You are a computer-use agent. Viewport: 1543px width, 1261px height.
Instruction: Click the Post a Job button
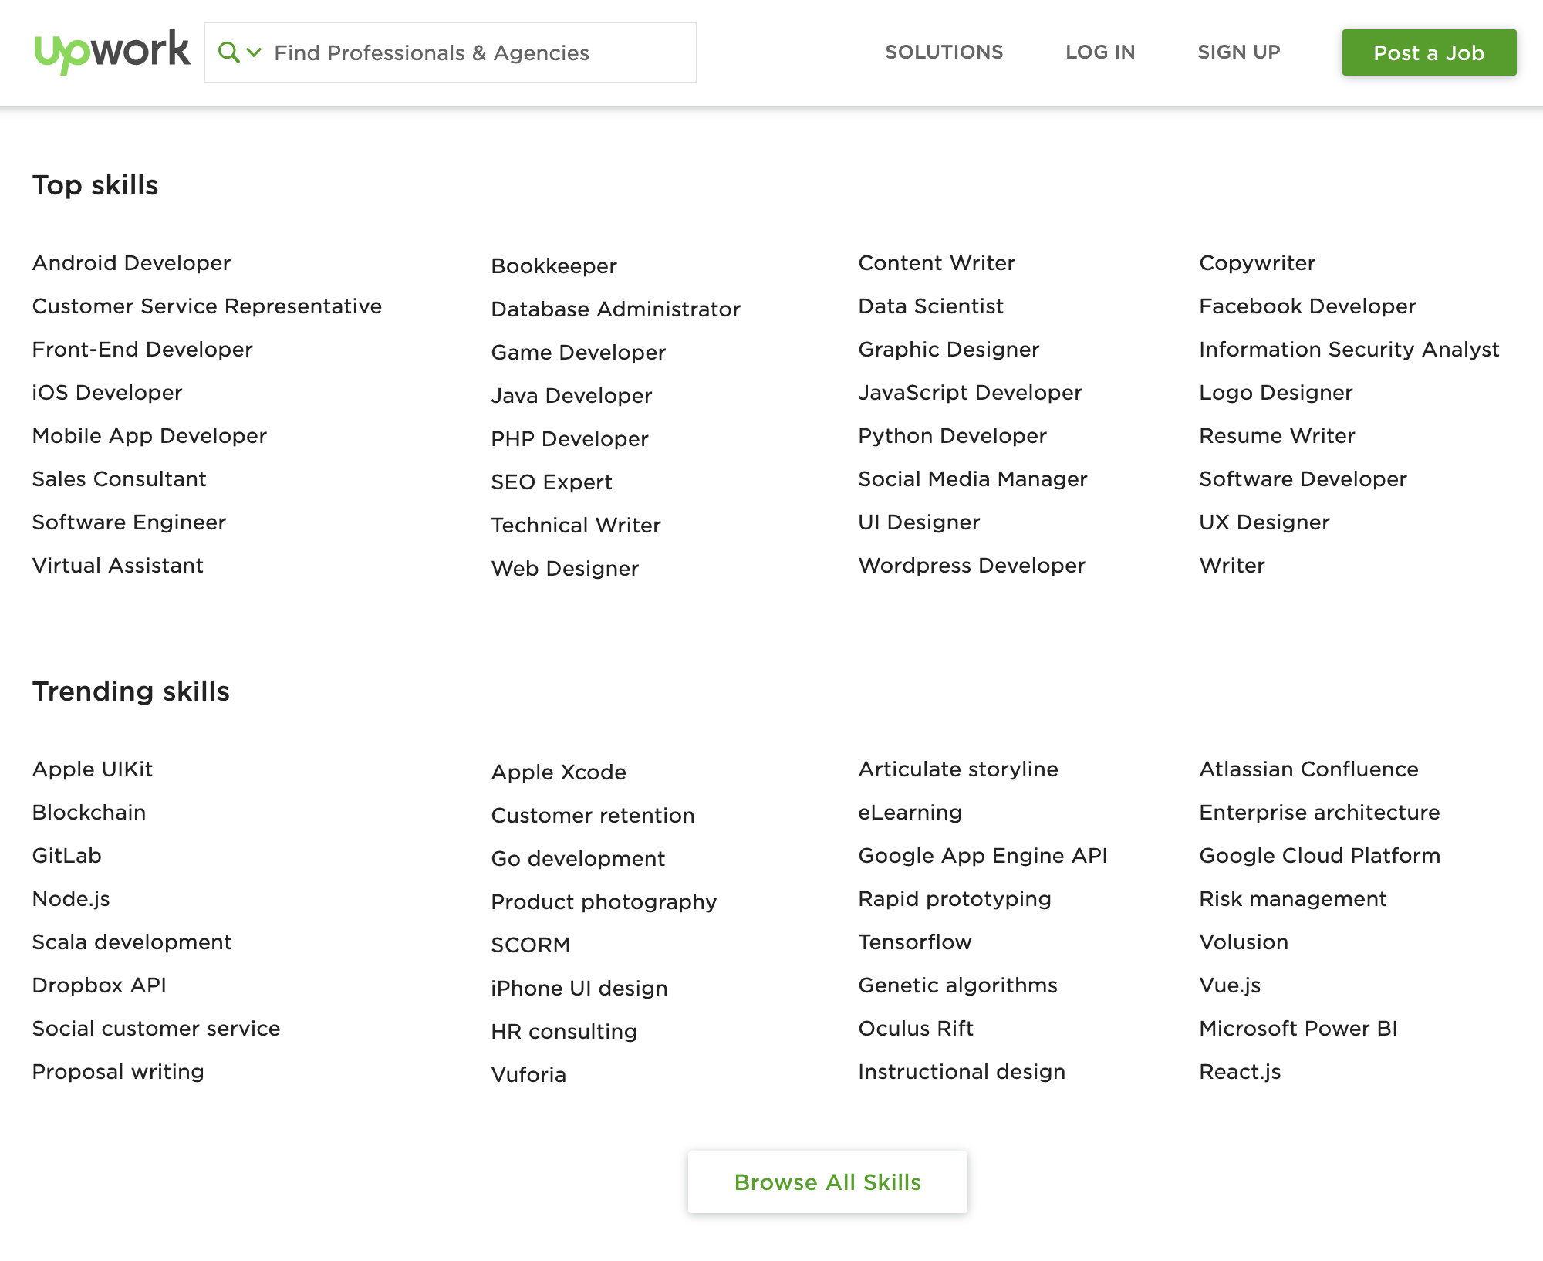click(x=1429, y=52)
